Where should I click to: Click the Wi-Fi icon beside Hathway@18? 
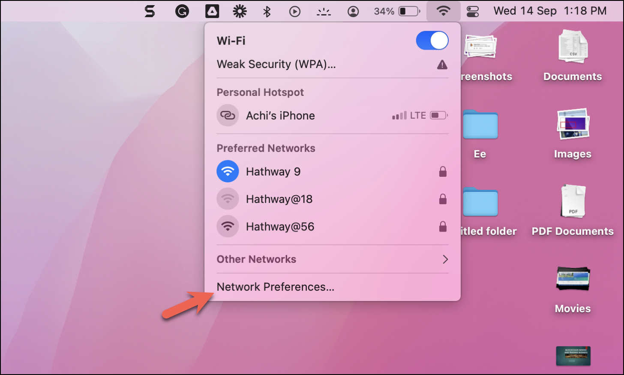[x=228, y=199]
